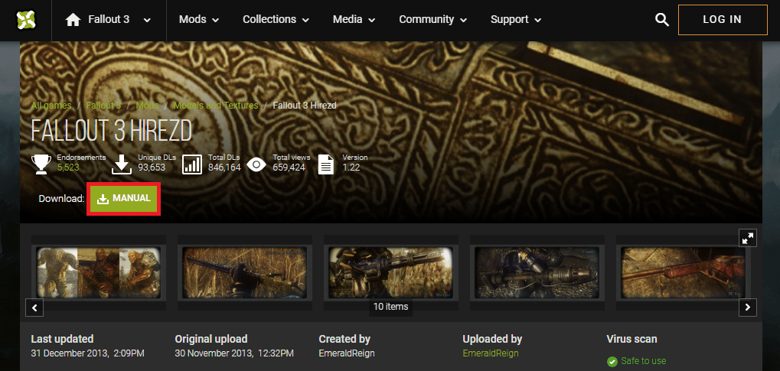This screenshot has width=780, height=371.
Task: Click the MANUAL download button
Action: pos(124,198)
